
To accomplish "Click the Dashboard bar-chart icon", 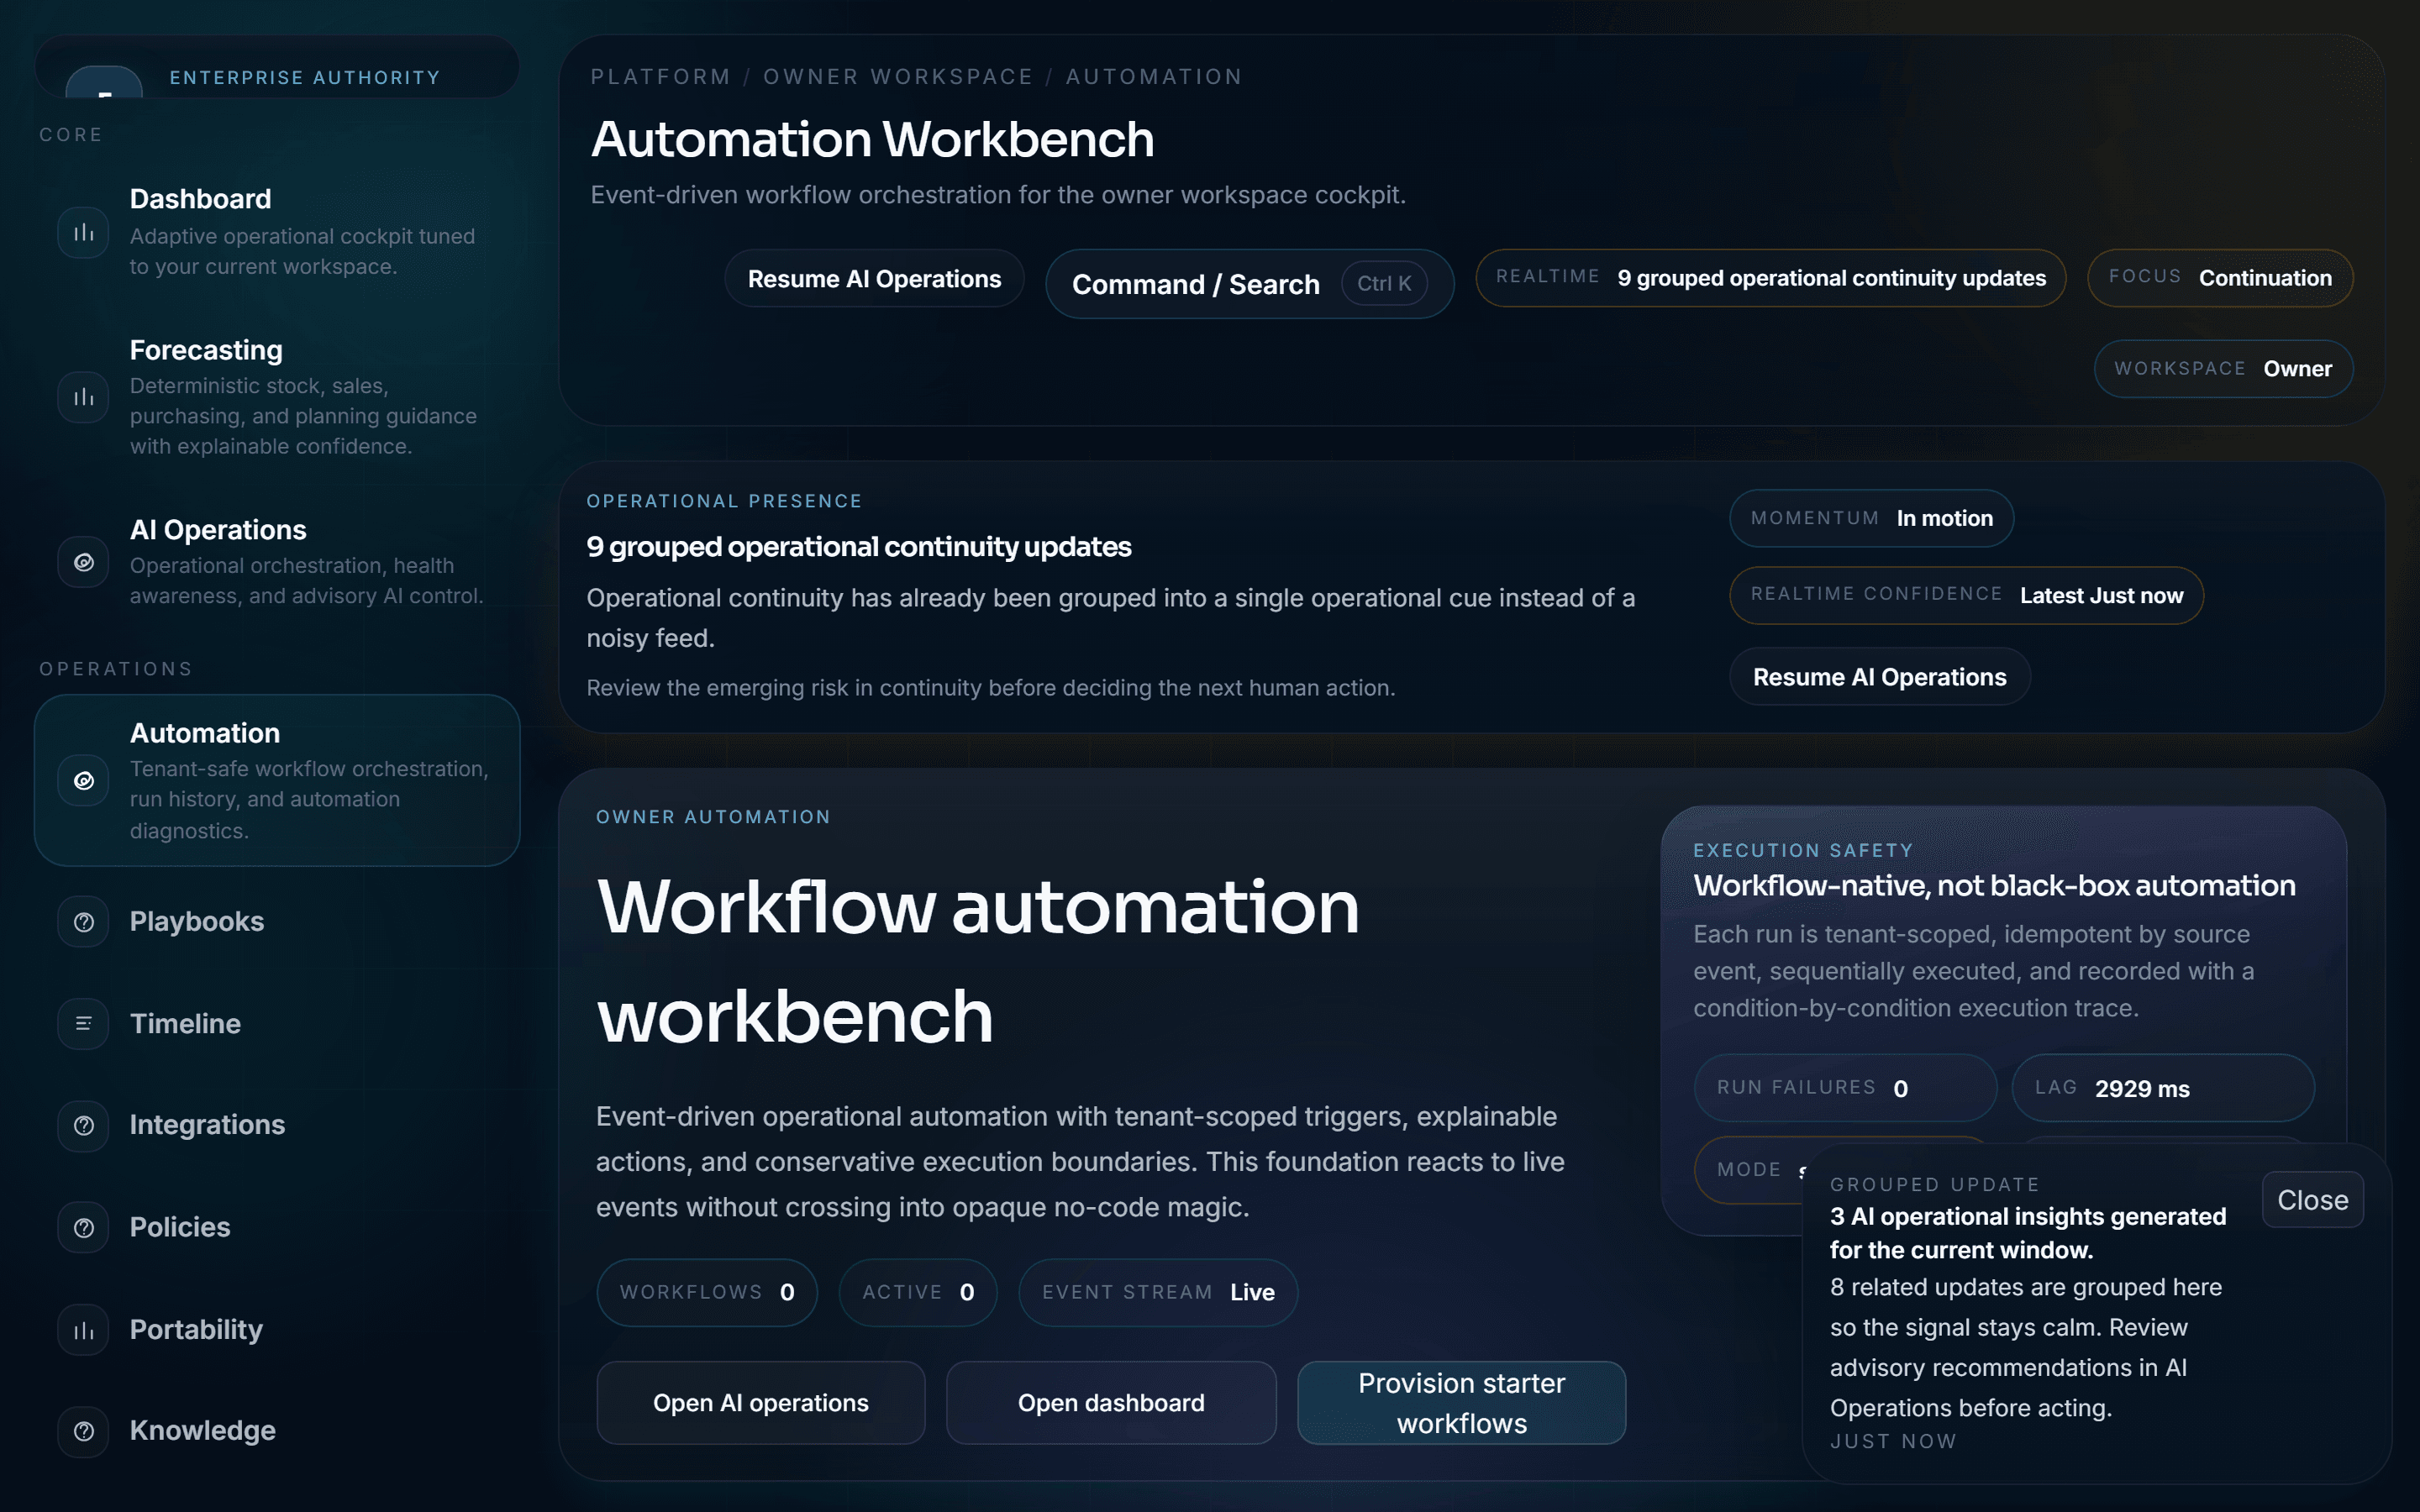I will [x=84, y=232].
